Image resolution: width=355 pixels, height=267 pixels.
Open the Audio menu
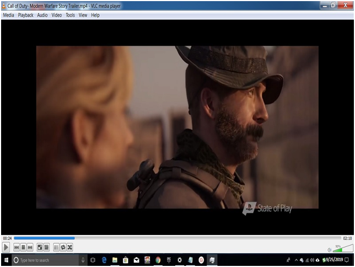click(x=42, y=15)
